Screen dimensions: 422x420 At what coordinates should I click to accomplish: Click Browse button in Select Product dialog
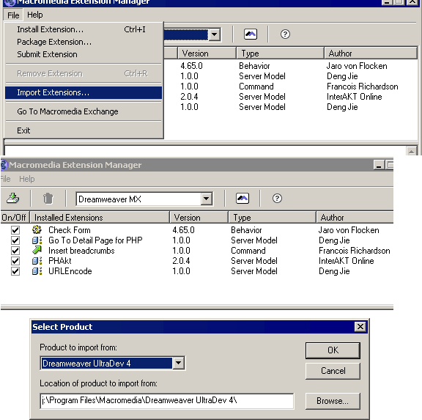coord(333,401)
